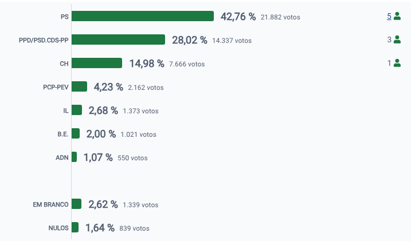Screen dimensions: 411x241
Task: Click the PS party label
Action: point(64,17)
